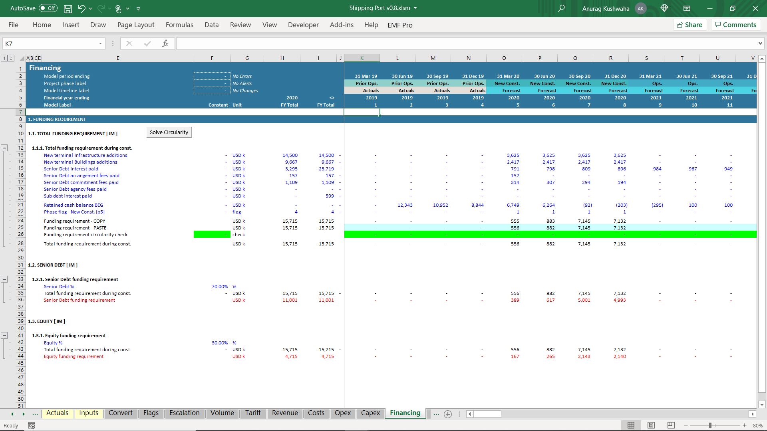This screenshot has width=767, height=431.
Task: Click the zoom slider handle
Action: (x=710, y=425)
